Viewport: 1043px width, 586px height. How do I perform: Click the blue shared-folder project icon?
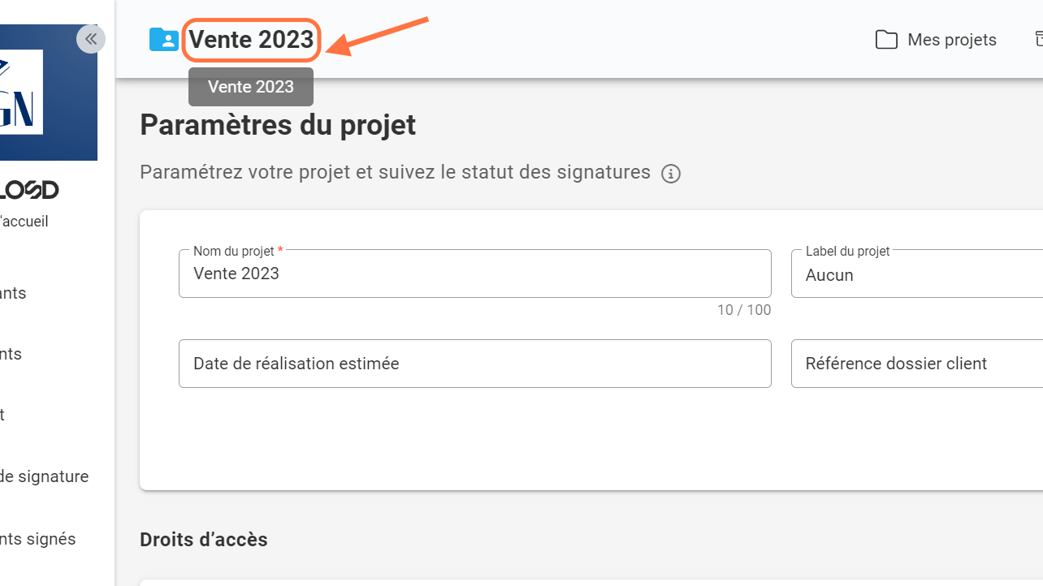(x=163, y=40)
